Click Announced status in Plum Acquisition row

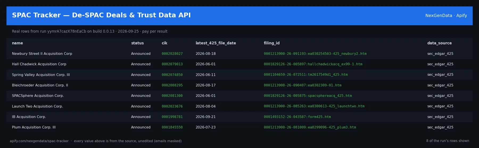pyautogui.click(x=141, y=127)
